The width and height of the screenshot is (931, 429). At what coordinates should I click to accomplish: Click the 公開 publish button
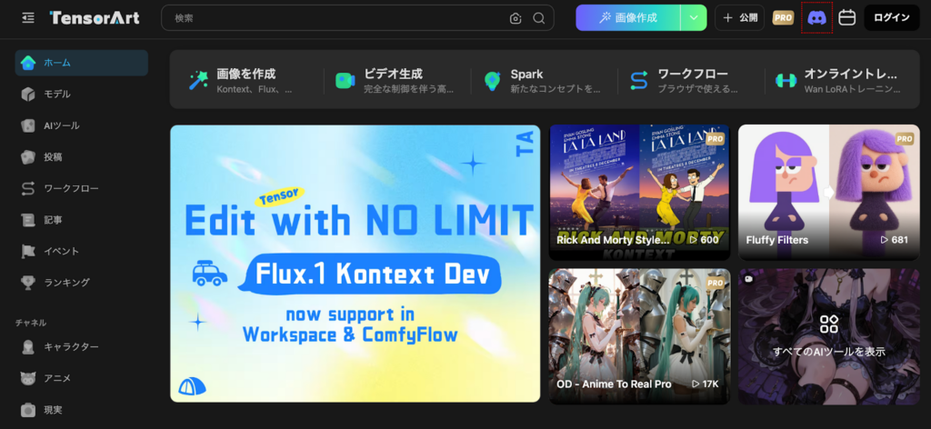pos(739,18)
